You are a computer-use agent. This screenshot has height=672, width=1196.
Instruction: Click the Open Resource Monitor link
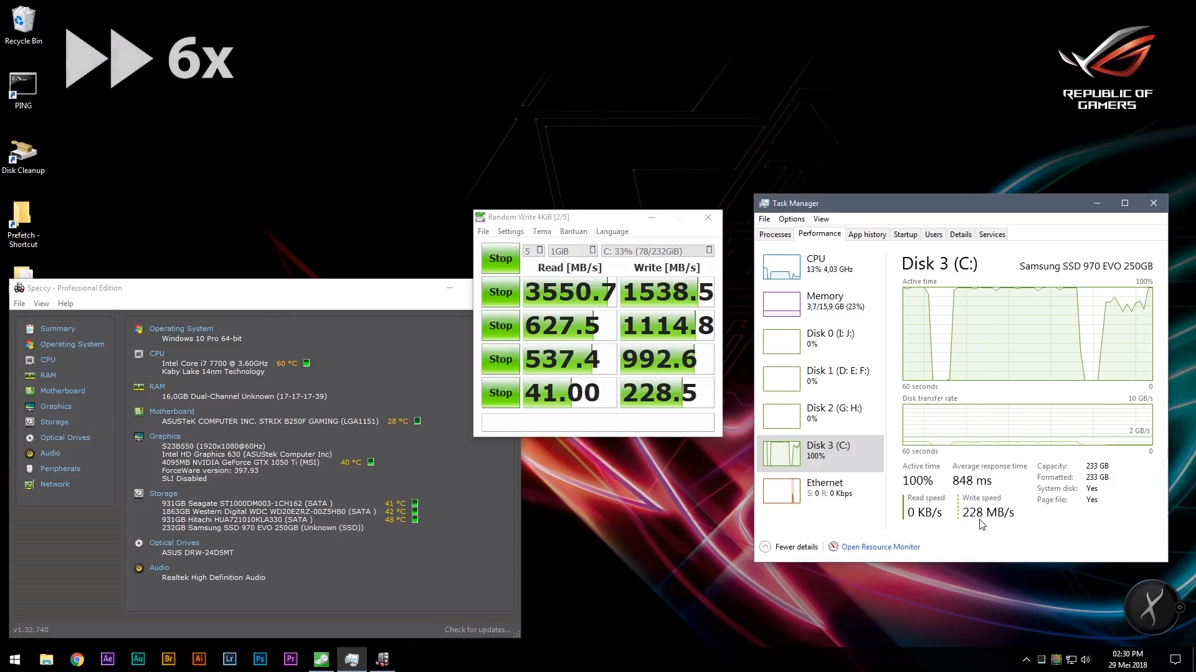(880, 547)
